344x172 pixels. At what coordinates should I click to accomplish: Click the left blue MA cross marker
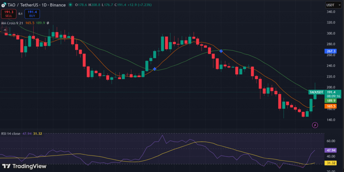155,69
